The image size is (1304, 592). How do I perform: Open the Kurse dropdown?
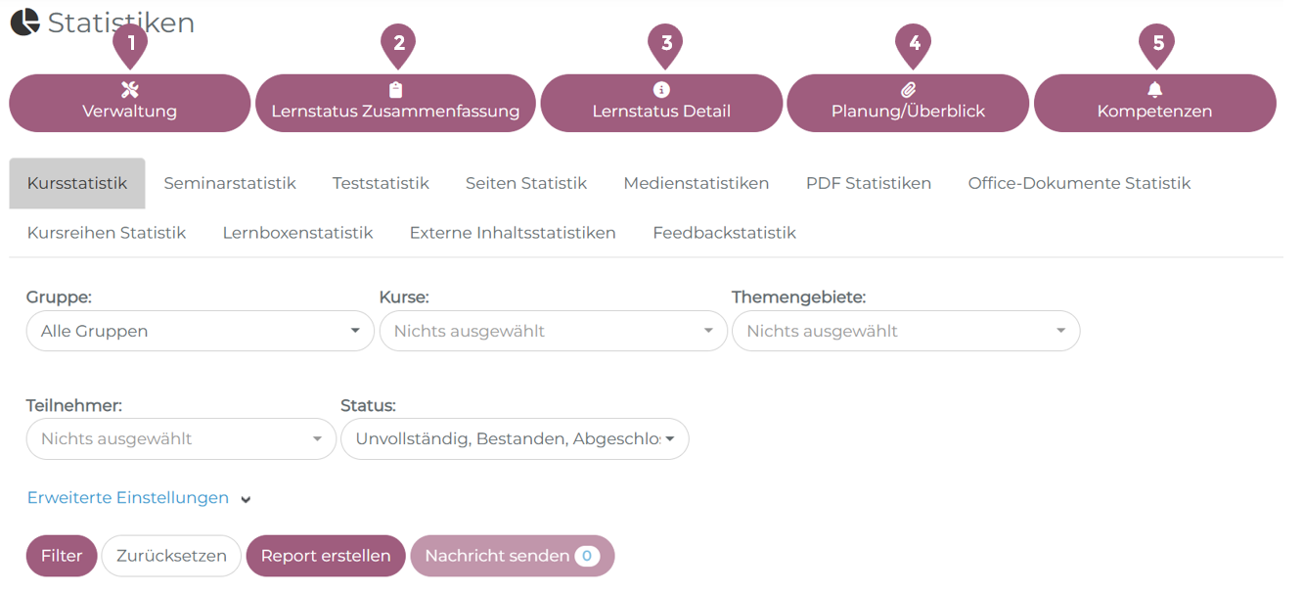coord(553,331)
